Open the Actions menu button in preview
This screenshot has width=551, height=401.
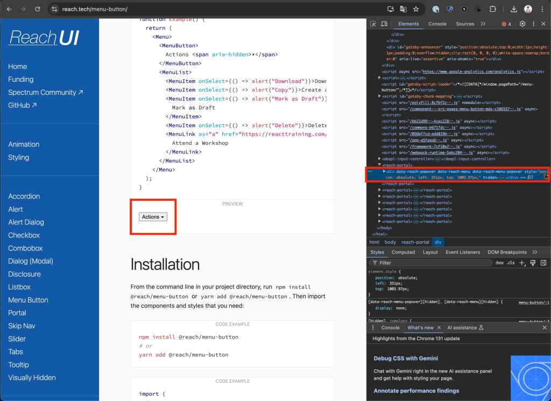pyautogui.click(x=153, y=217)
